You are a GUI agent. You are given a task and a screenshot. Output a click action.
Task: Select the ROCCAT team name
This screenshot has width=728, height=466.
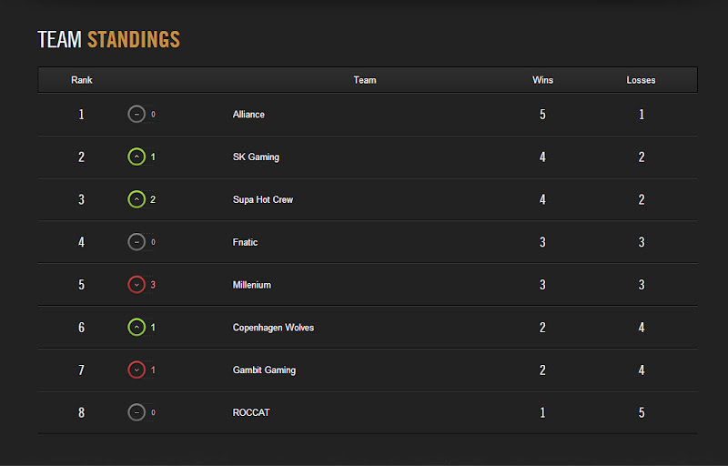pos(251,412)
